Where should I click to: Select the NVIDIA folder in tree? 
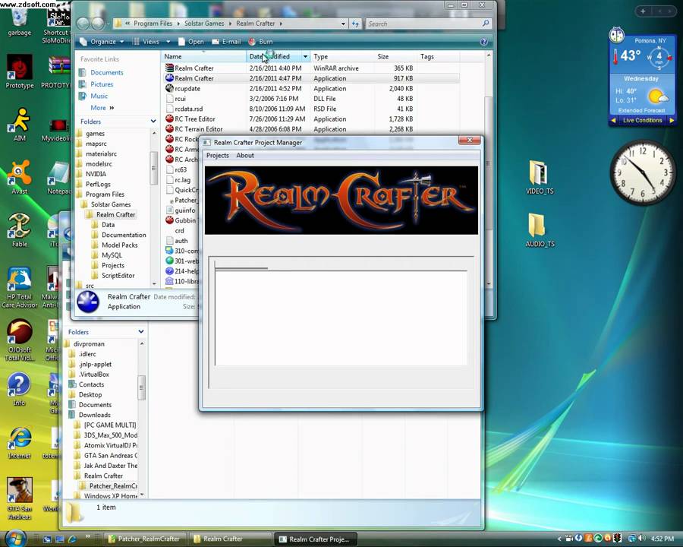[x=96, y=174]
